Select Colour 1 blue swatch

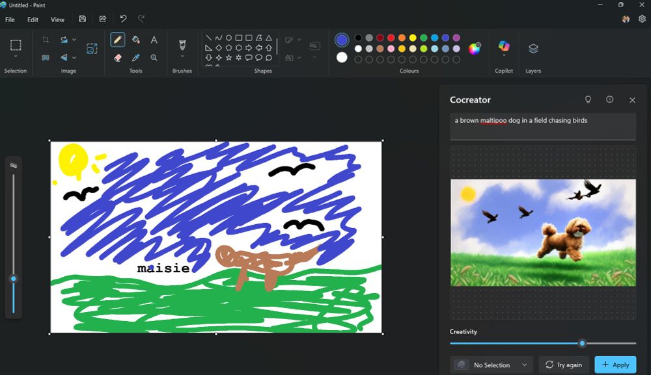coord(342,40)
